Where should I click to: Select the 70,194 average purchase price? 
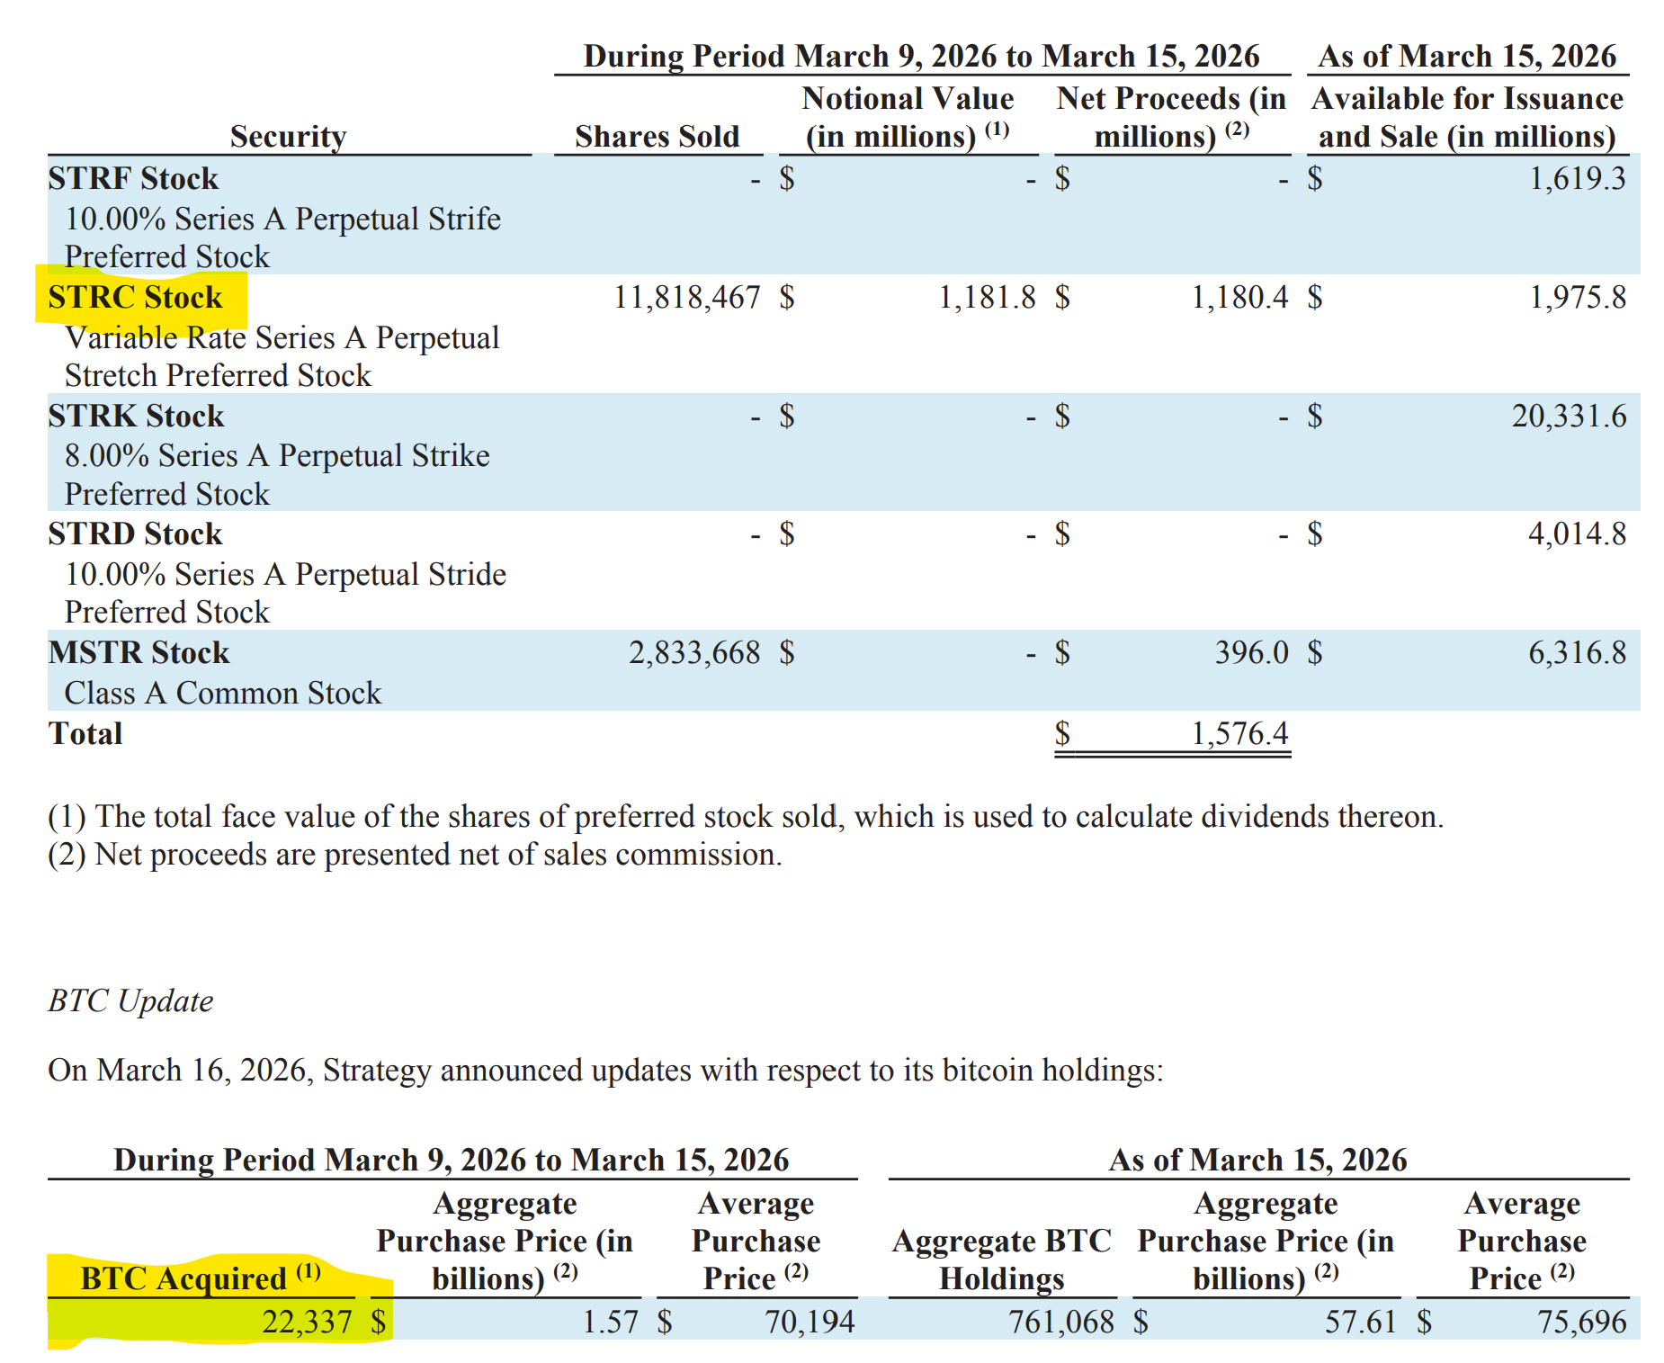(810, 1322)
